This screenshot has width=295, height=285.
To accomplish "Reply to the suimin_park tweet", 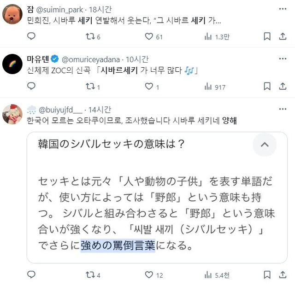I will click(31, 36).
